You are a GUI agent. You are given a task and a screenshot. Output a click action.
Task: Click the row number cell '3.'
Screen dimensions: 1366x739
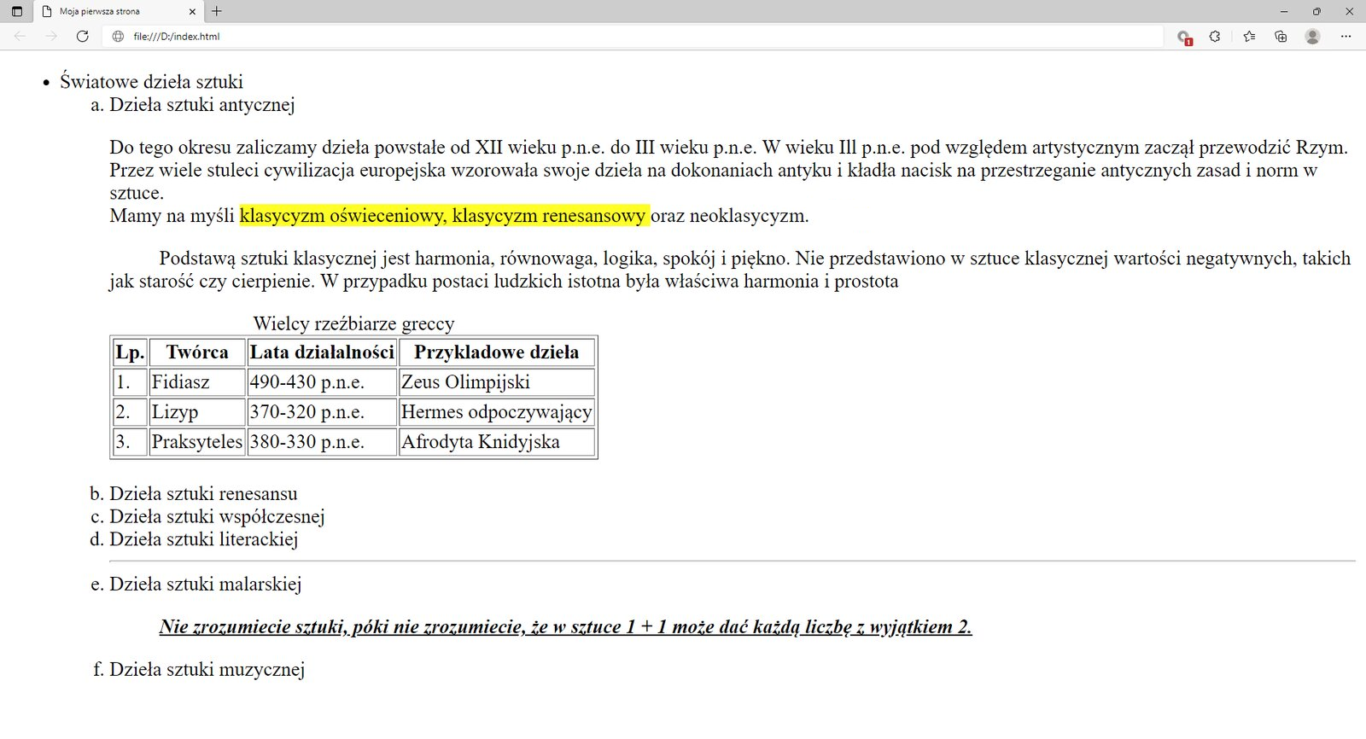click(x=130, y=442)
